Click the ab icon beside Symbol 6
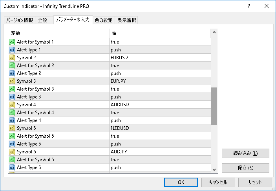The image size is (276, 191). (x=12, y=152)
